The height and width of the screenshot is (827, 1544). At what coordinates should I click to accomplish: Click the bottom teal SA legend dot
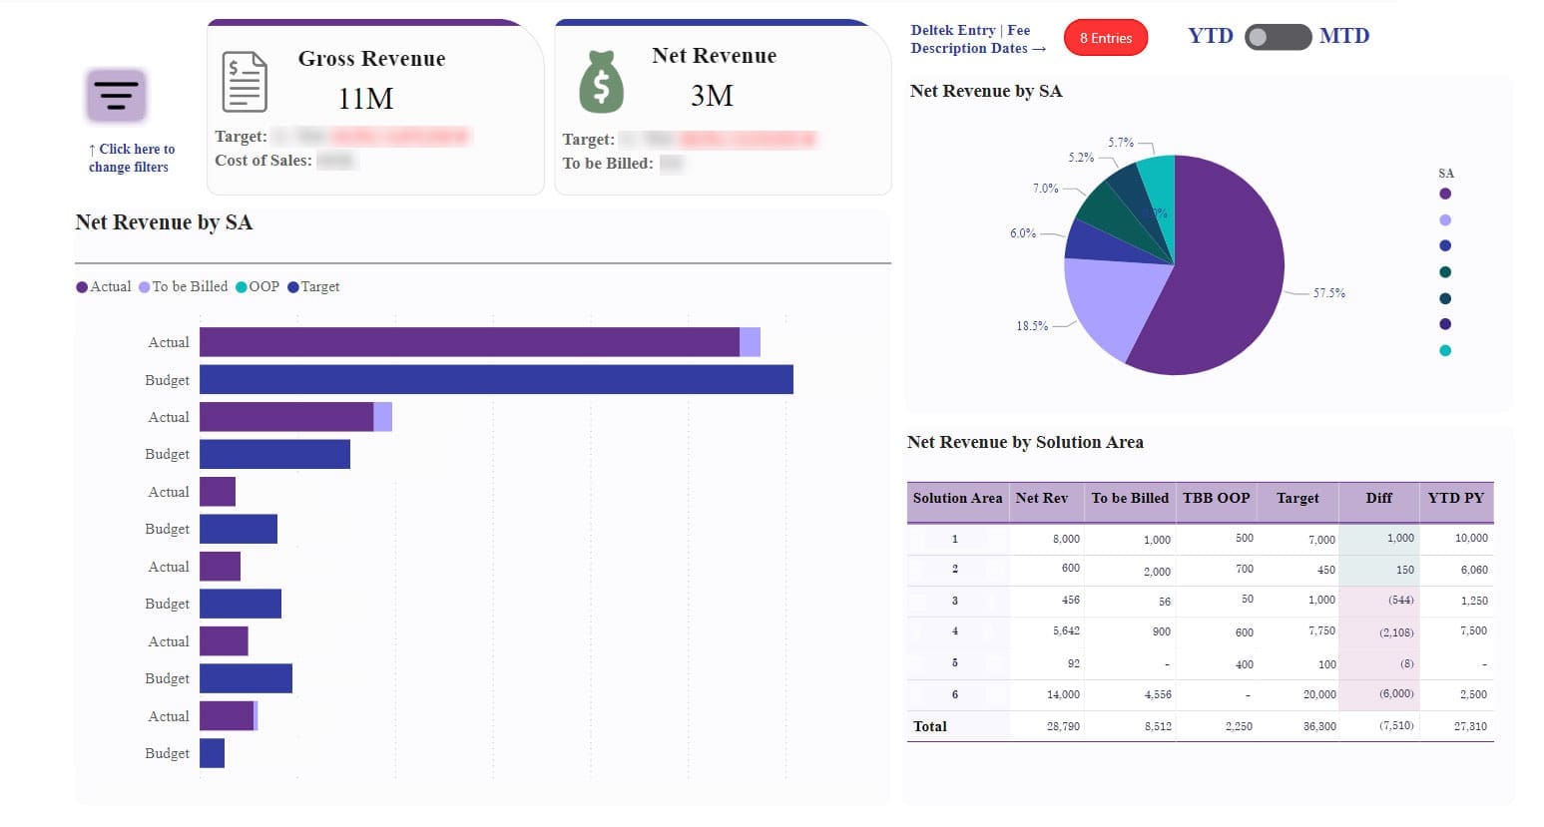tap(1445, 350)
